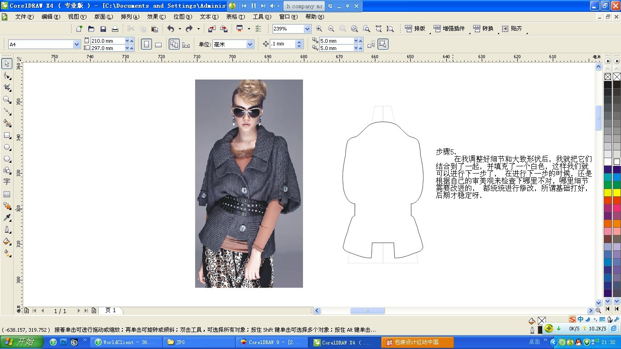Select the Pick tool in toolbox
This screenshot has height=349, width=621.
click(x=7, y=64)
